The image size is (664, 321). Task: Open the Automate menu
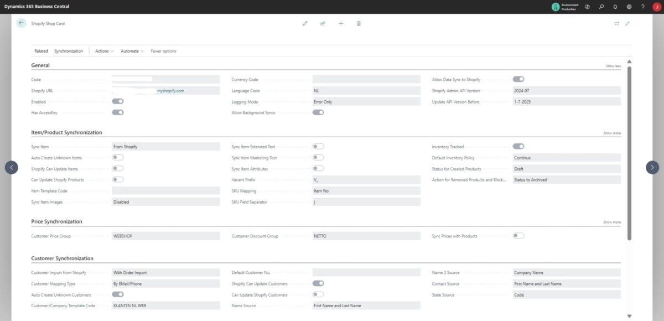point(132,51)
